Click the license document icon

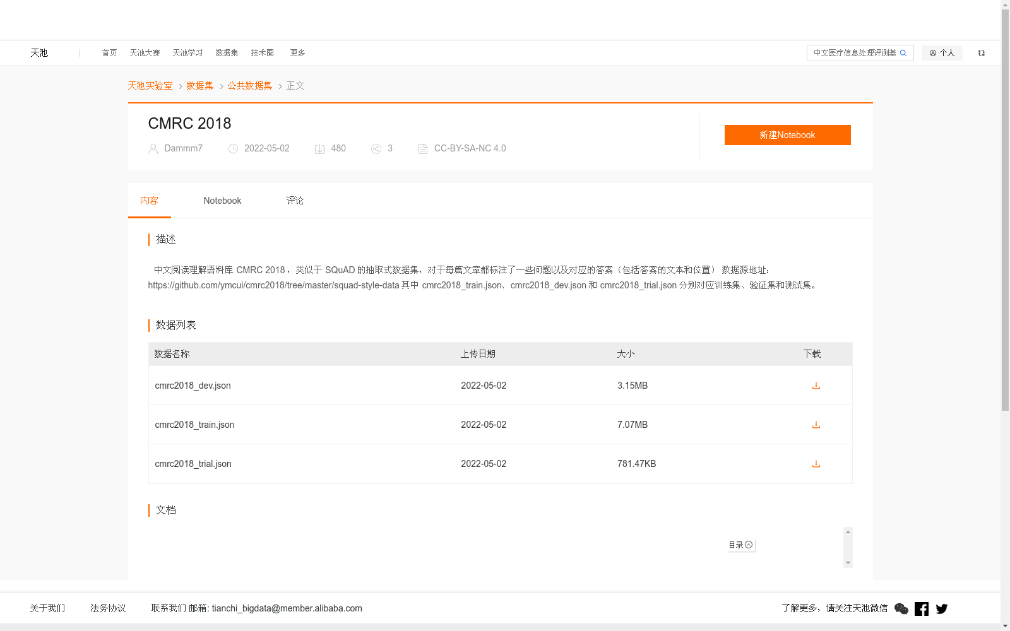(x=423, y=149)
